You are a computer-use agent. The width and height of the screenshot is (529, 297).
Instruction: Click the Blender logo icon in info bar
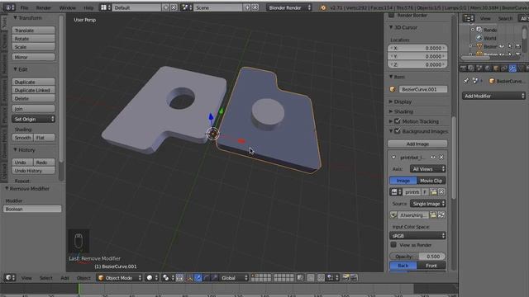click(x=323, y=7)
